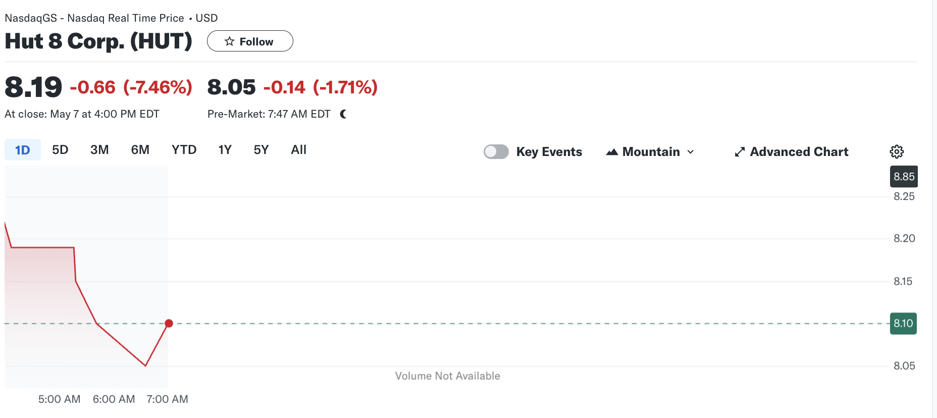This screenshot has width=937, height=418.
Task: Toggle the Key Events switch
Action: [496, 152]
